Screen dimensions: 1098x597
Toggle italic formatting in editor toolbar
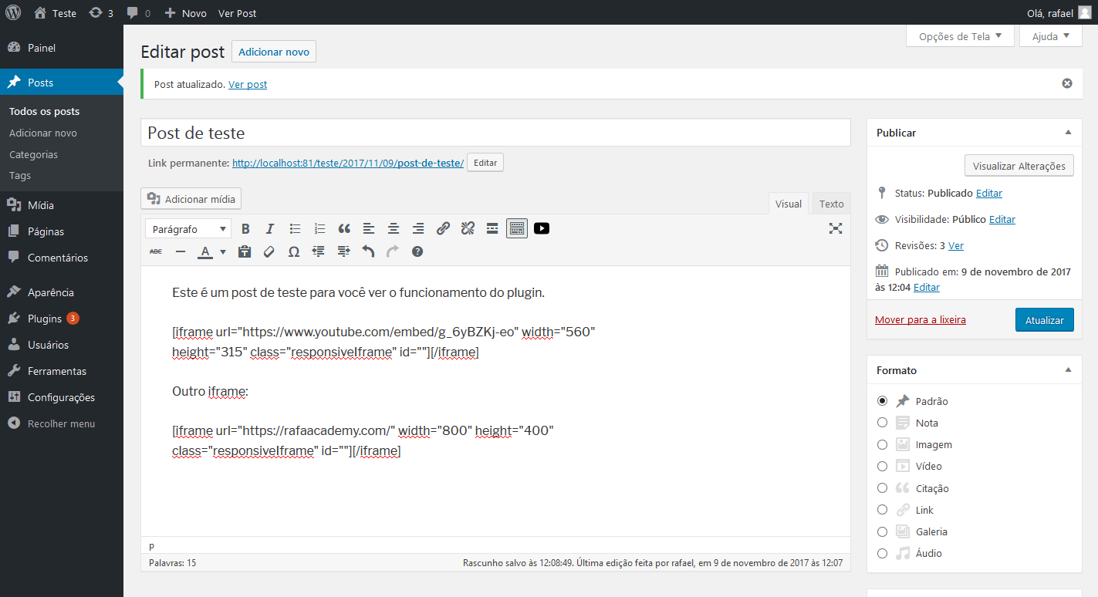(x=270, y=228)
